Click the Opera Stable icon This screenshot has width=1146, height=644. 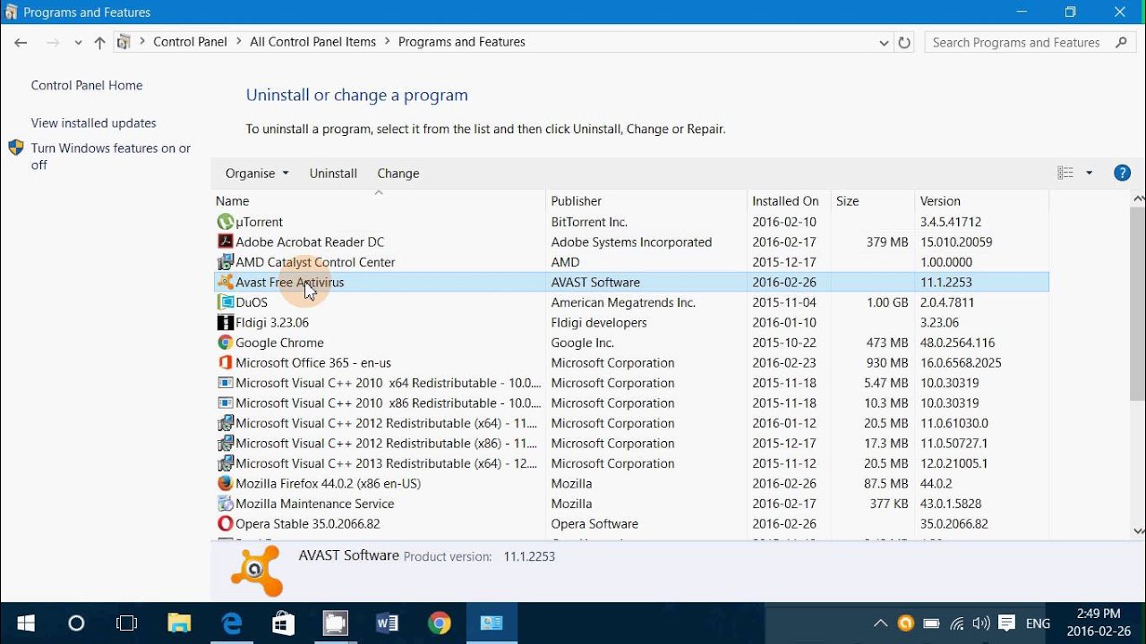226,523
